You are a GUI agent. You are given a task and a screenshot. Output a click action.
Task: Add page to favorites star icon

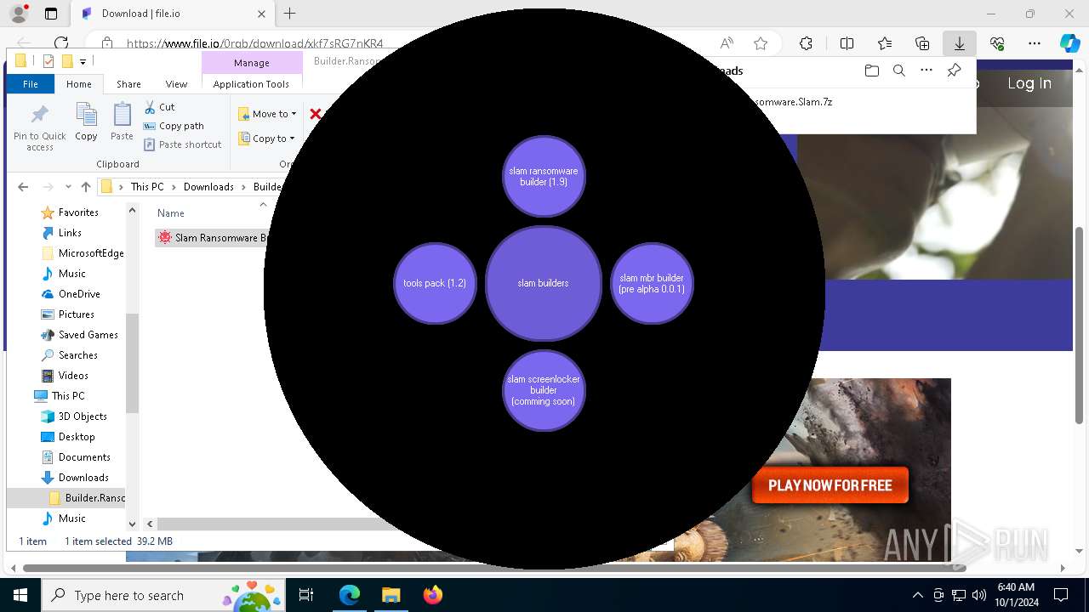click(x=761, y=43)
